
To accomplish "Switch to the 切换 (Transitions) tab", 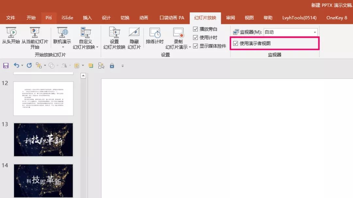I will 125,18.
